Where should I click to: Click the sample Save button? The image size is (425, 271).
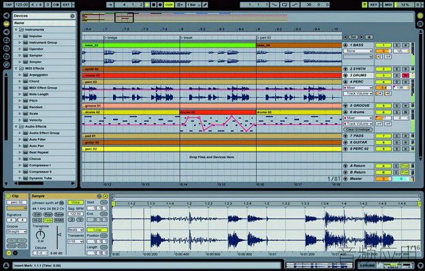(x=59, y=214)
